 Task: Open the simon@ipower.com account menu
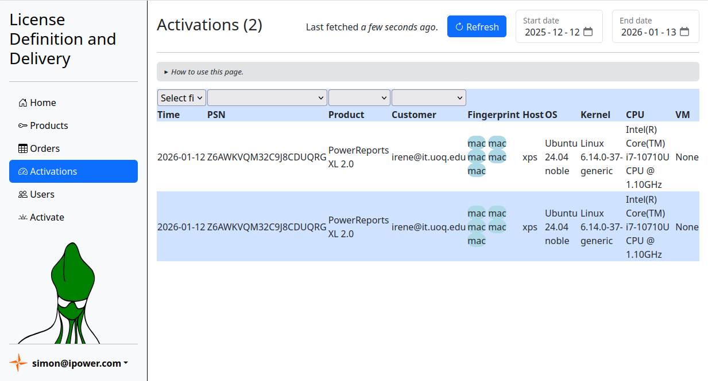(x=79, y=363)
